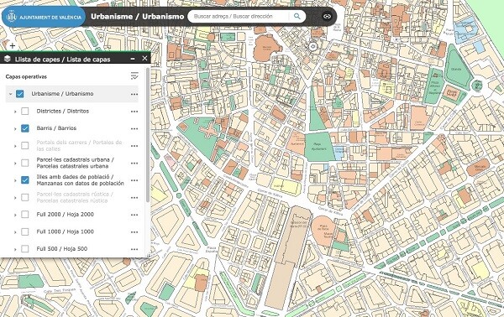The image size is (504, 317).
Task: Open options menu for Full 500 / Hoja 500
Action: 134,249
